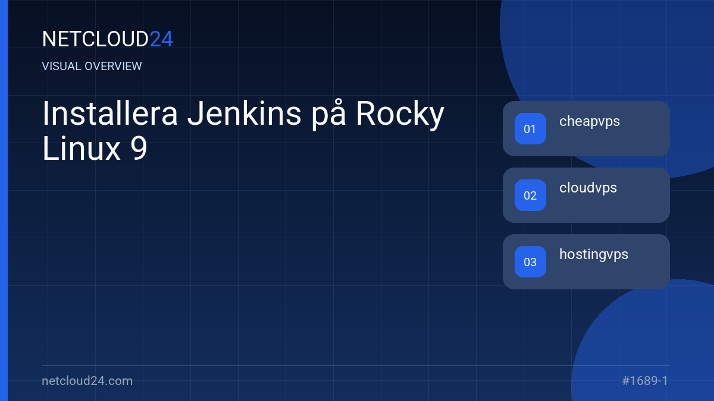714x401 pixels.
Task: Open the hostingvps card
Action: (586, 261)
